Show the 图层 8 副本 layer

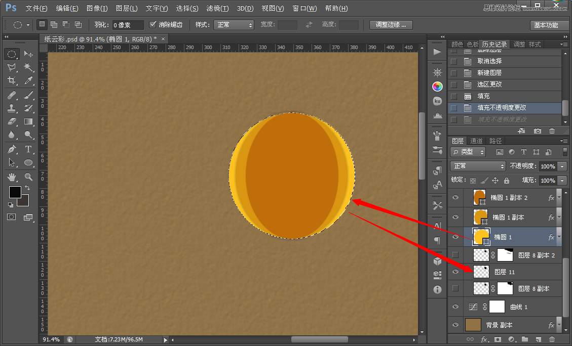point(455,288)
